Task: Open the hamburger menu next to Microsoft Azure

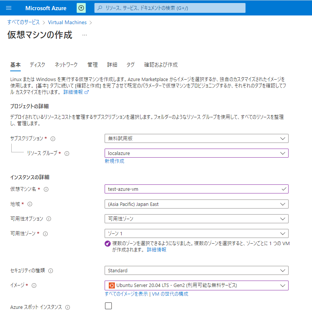Action: tap(9, 8)
